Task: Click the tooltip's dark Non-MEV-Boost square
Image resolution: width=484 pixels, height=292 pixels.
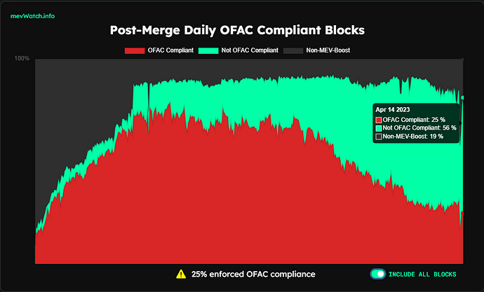Action: 379,137
